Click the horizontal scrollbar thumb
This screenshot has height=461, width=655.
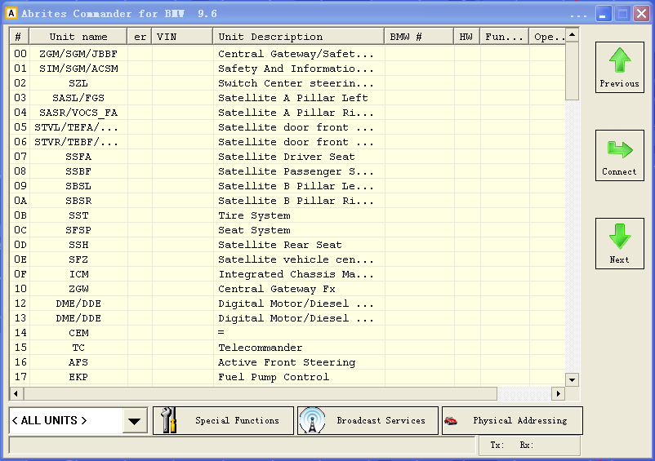pos(261,393)
